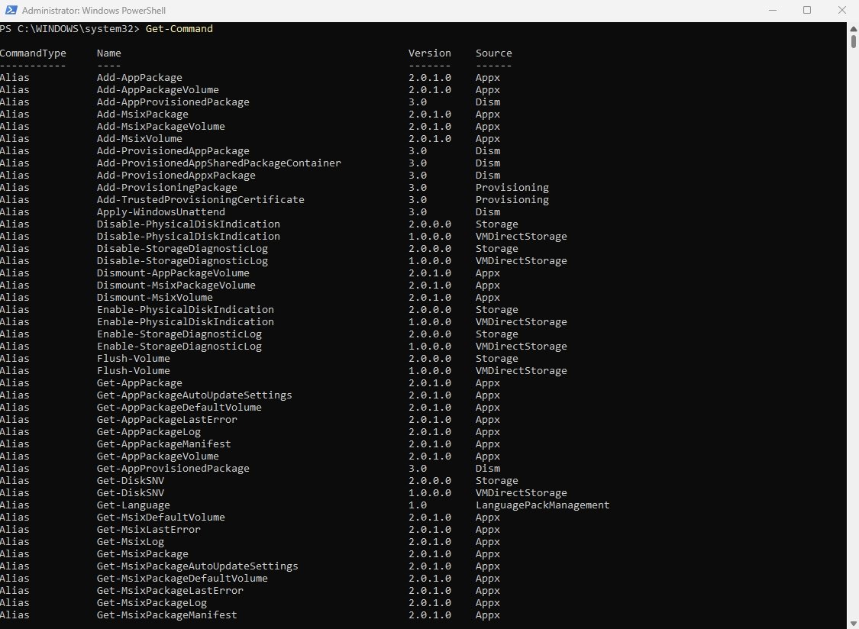Select the 'Apply-WindowsUnattend' entry
The image size is (859, 629).
[x=161, y=212]
